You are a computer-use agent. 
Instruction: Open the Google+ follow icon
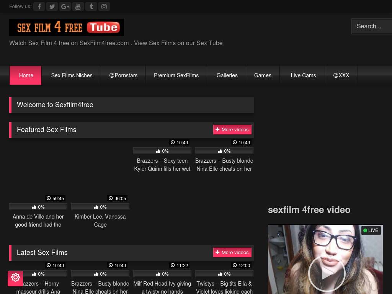click(x=65, y=7)
